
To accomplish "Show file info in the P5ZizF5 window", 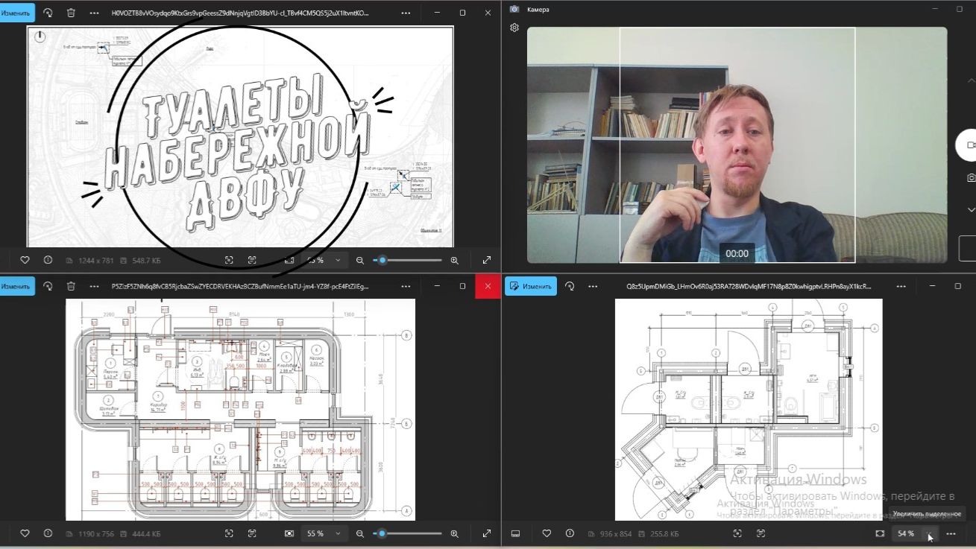I will (x=48, y=533).
